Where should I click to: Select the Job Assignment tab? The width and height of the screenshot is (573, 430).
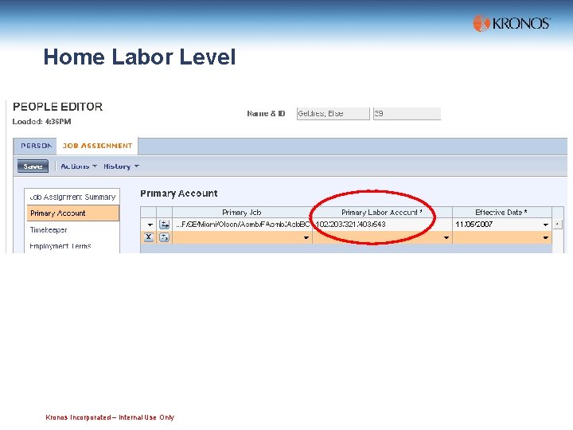tap(97, 146)
